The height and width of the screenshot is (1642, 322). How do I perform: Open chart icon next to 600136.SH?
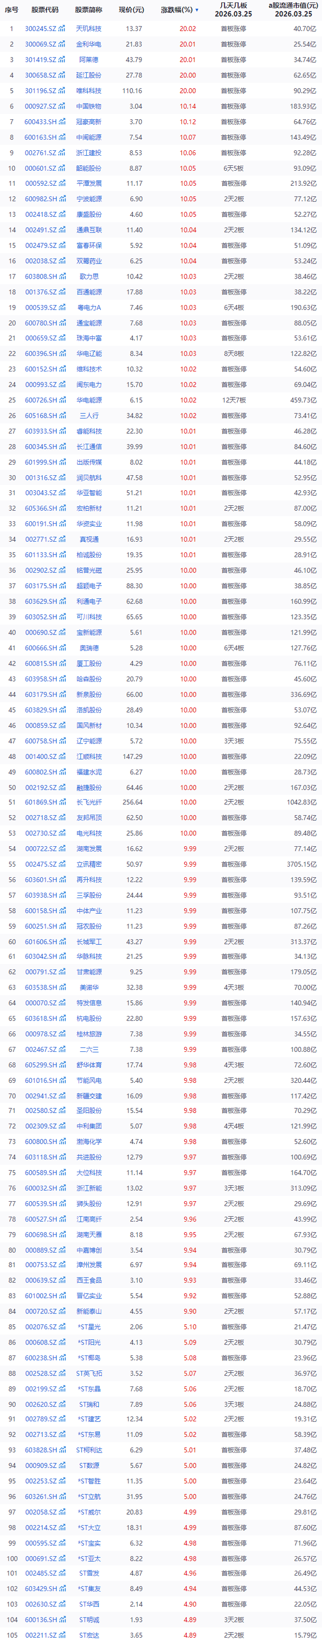(62, 1620)
